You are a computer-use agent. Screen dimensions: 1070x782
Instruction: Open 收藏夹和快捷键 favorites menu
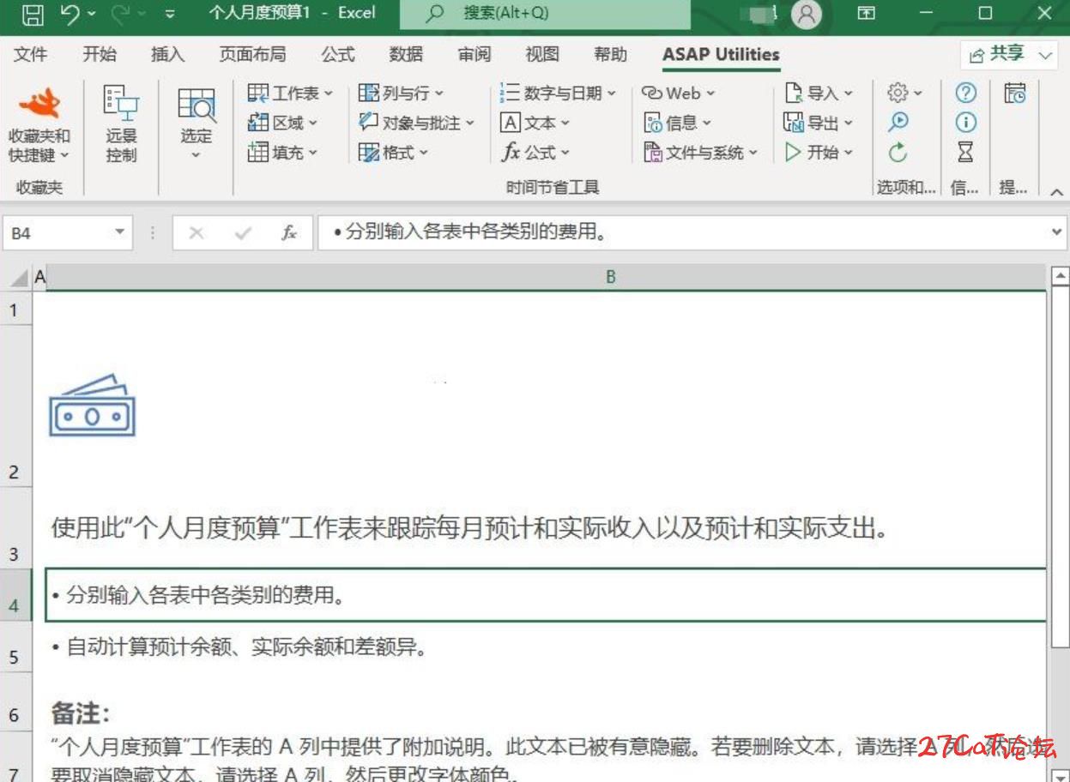39,127
